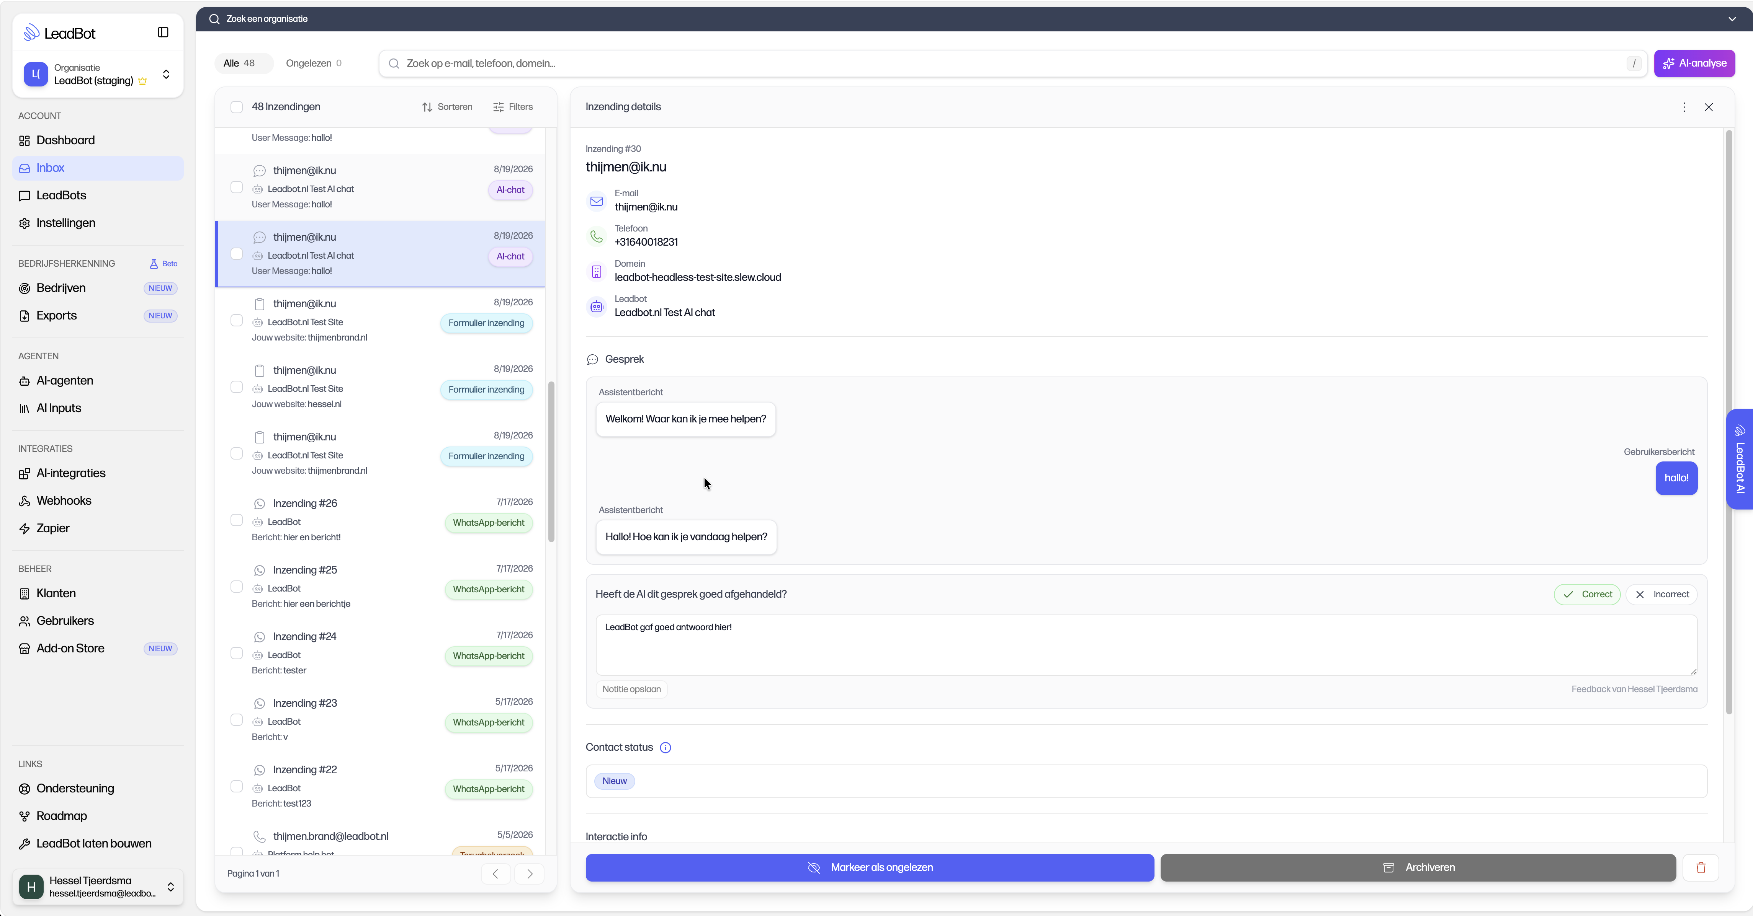Screen dimensions: 1753x916
Task: Open the LeadBot AI side tab
Action: 1739,459
